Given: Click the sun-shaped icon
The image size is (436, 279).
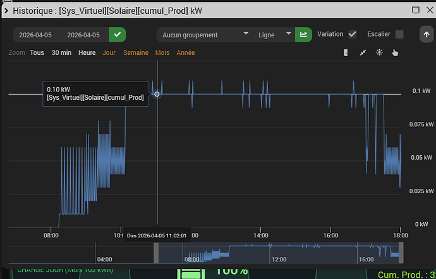Looking at the screenshot, I should coord(379,52).
